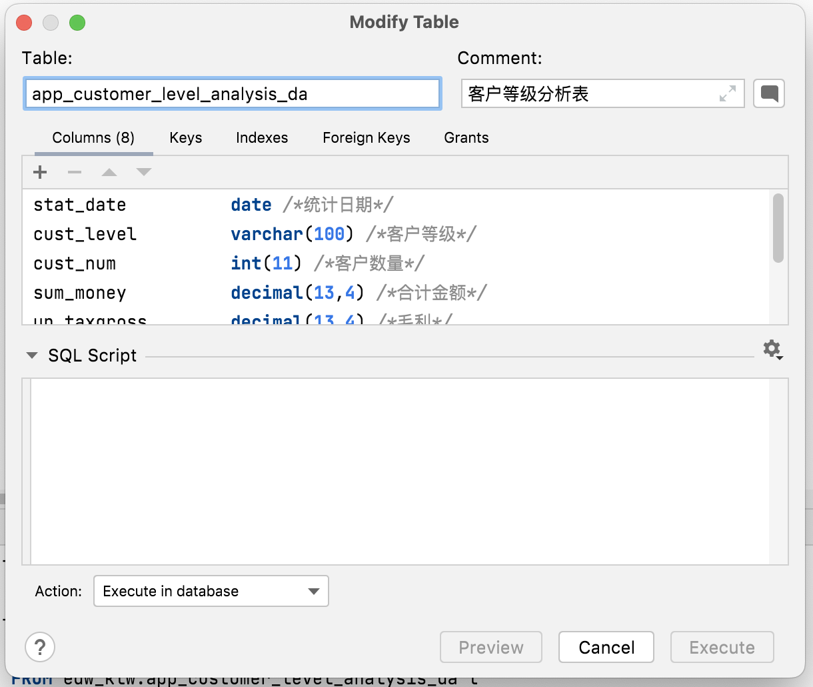The height and width of the screenshot is (687, 813).
Task: Collapse the SQL Script section
Action: (x=31, y=356)
